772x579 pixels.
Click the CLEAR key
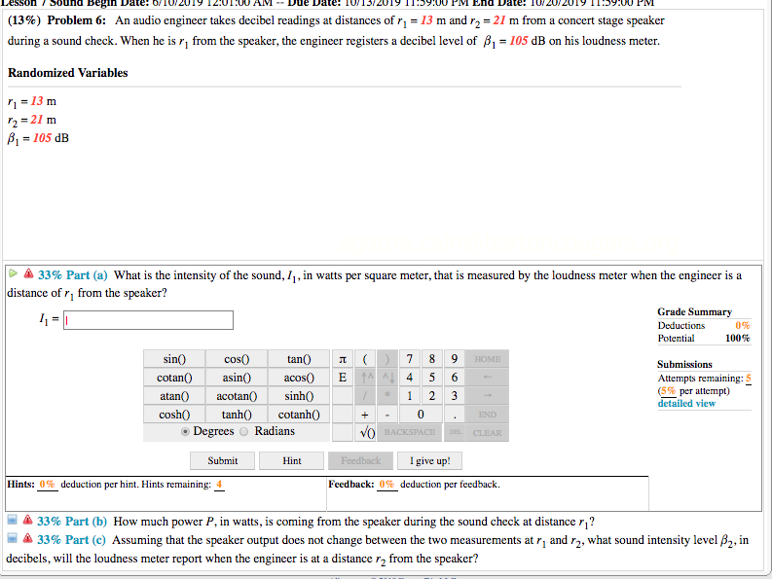click(x=488, y=433)
